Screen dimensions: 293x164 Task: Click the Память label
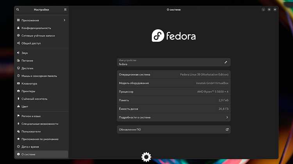124,100
